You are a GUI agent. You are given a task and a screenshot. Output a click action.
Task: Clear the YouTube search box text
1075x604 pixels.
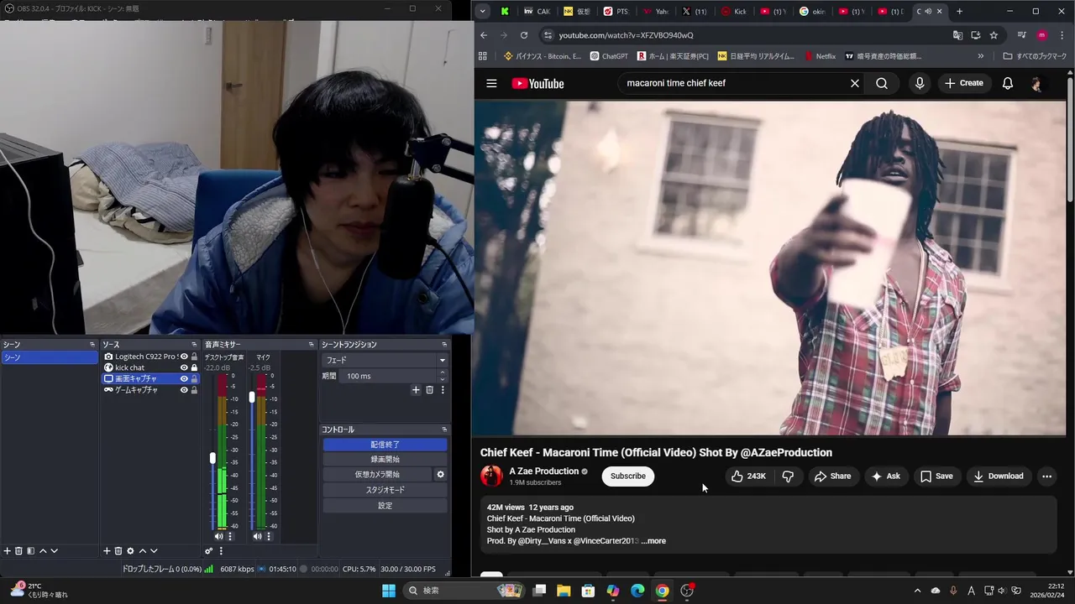tap(855, 83)
